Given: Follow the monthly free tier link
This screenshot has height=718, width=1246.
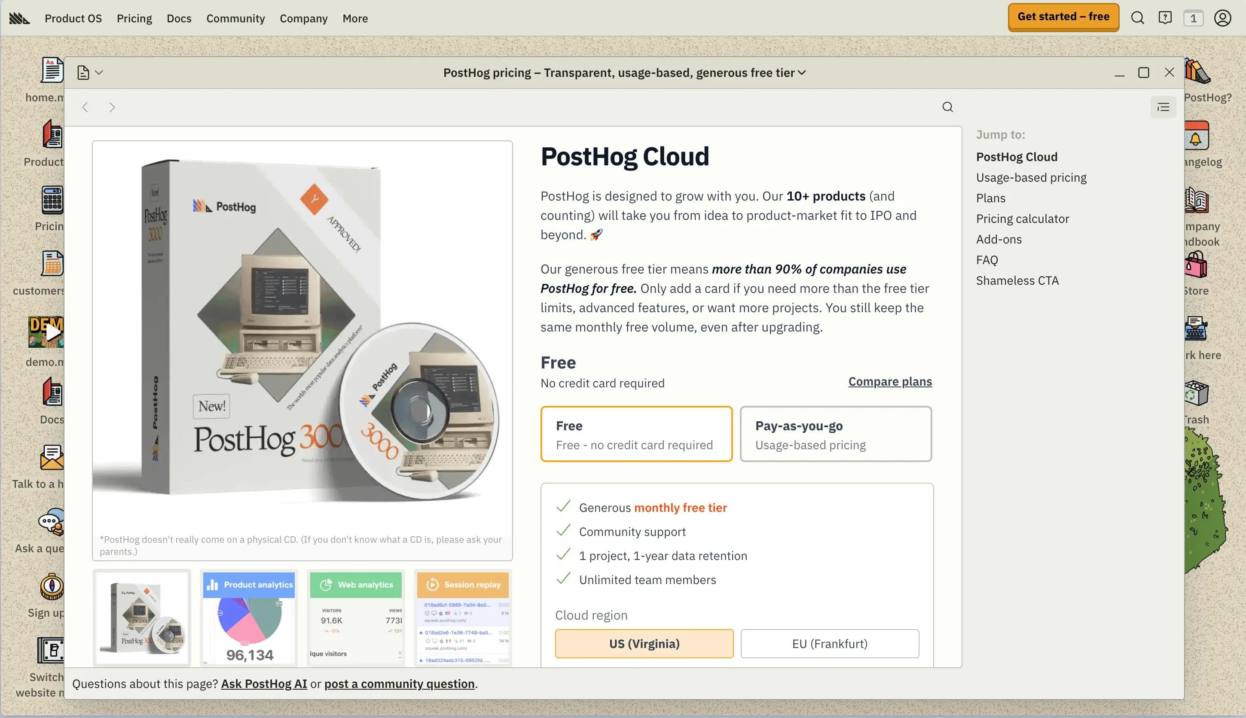Looking at the screenshot, I should pos(680,508).
